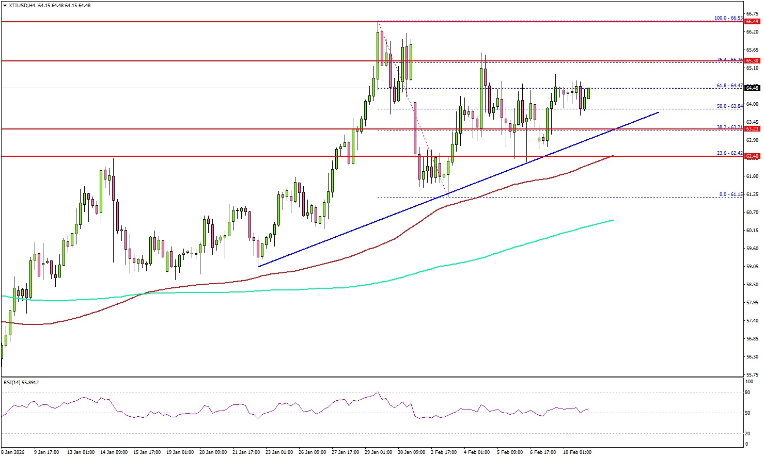Select the red 65.30 price tag
This screenshot has width=764, height=458.
click(x=752, y=61)
